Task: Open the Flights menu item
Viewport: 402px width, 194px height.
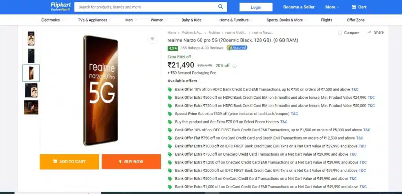Action: (x=326, y=20)
